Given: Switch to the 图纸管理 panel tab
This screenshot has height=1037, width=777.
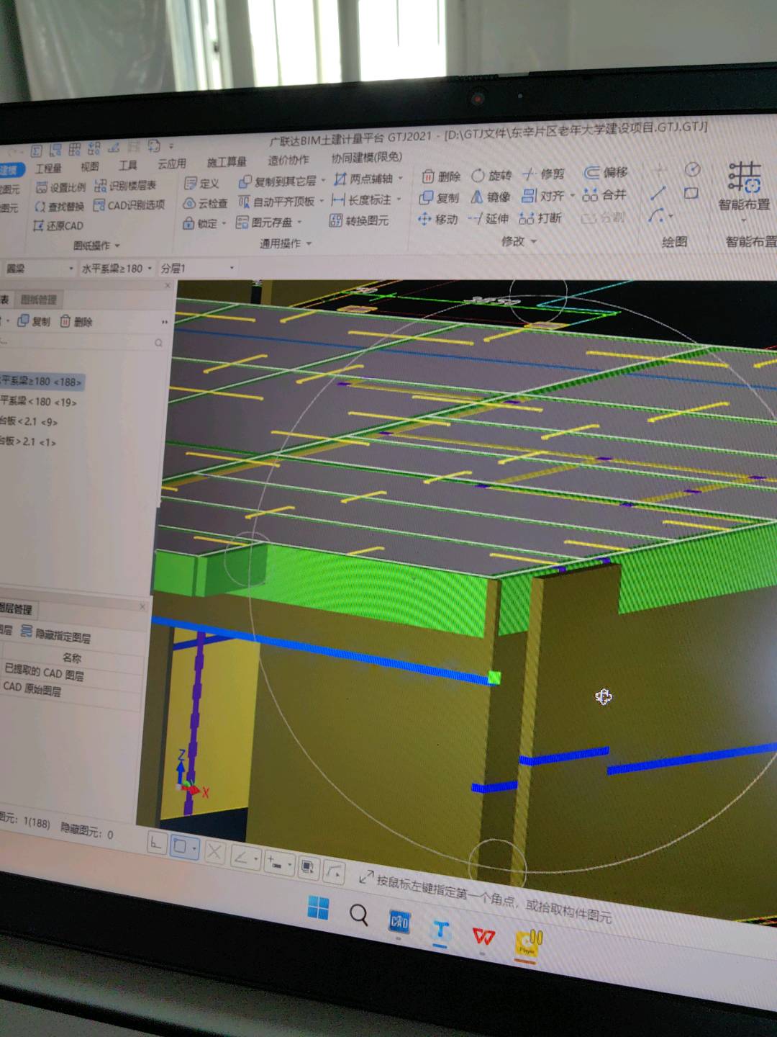Looking at the screenshot, I should [x=38, y=300].
